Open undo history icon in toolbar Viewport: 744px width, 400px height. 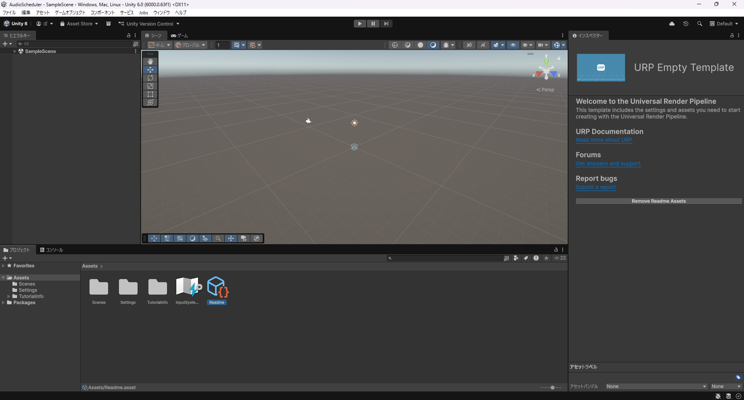click(x=685, y=24)
